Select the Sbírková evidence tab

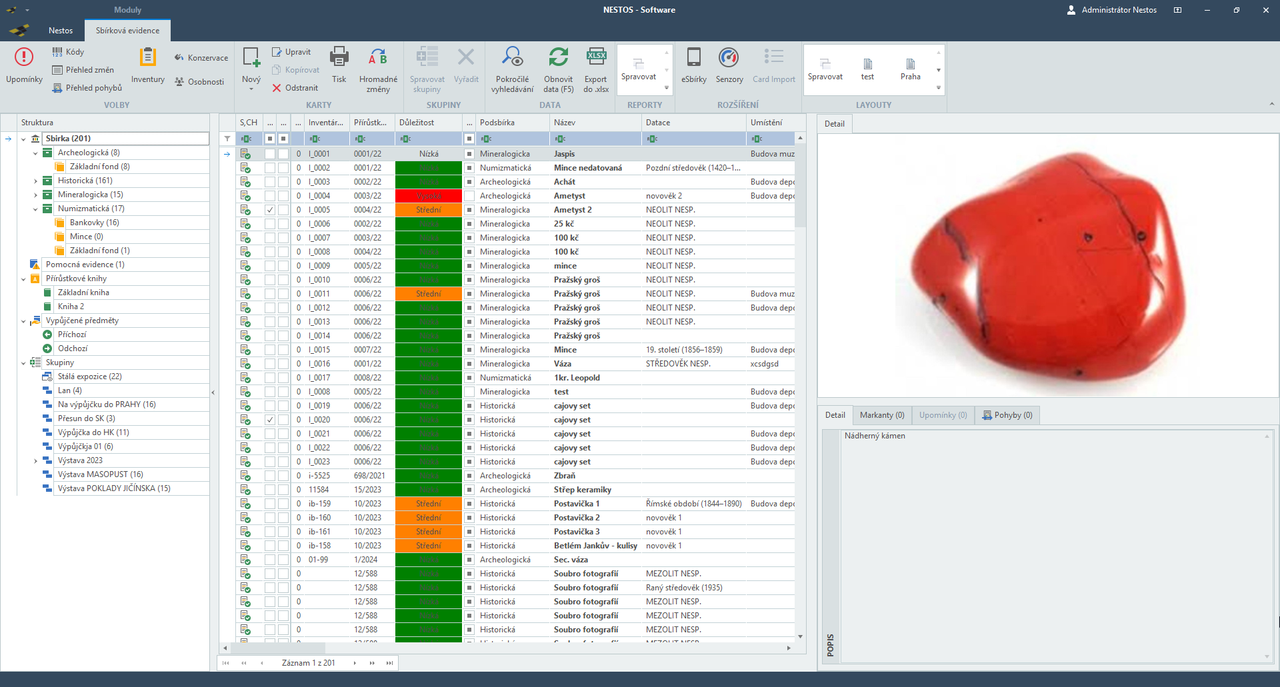coord(127,31)
